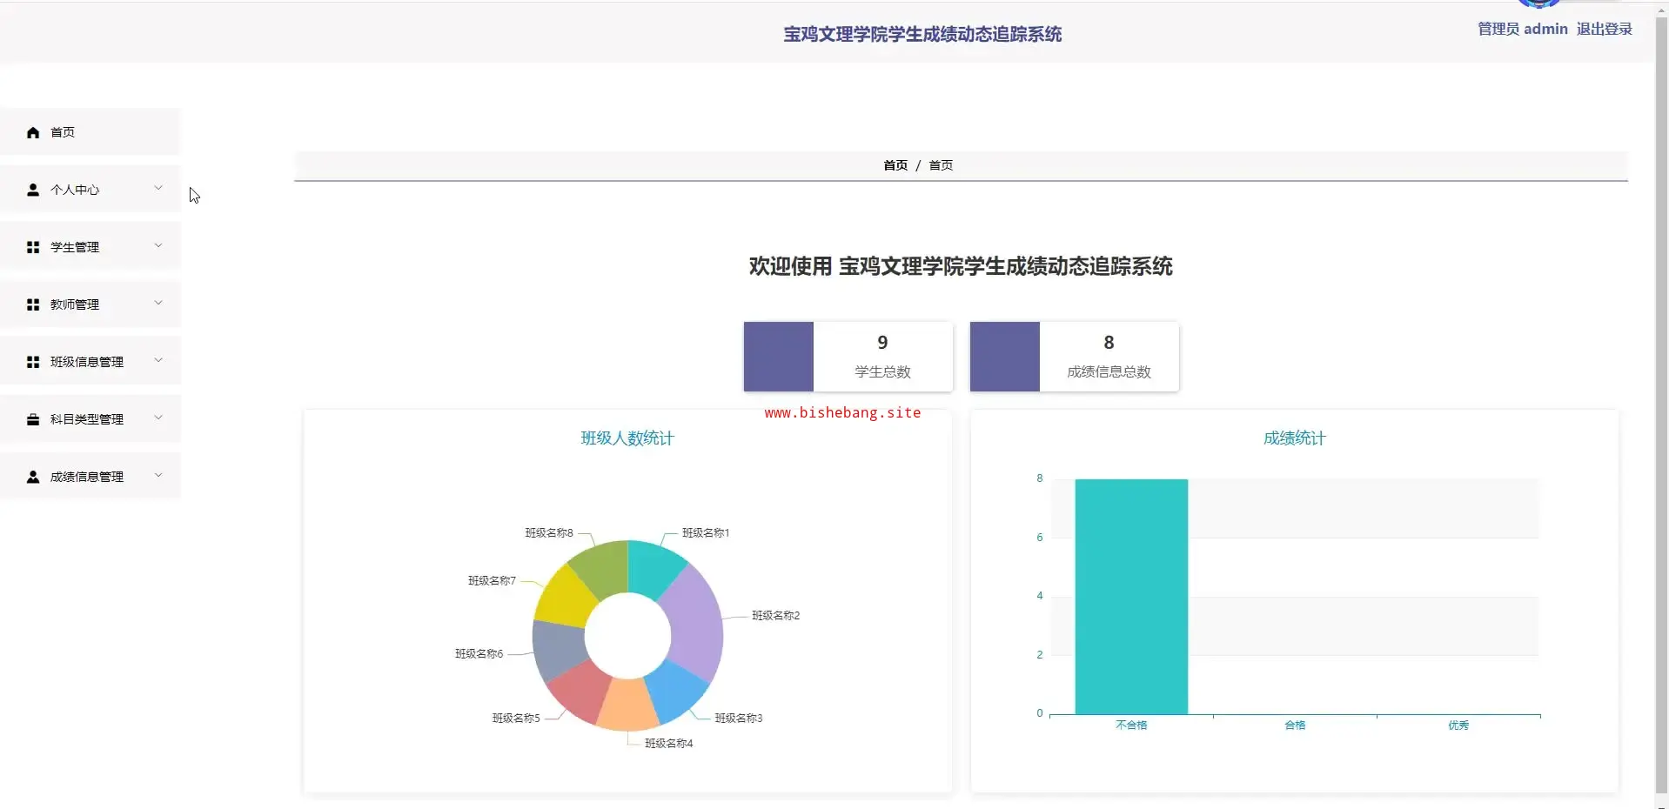Click the grid icon beside 班级信息管理

[x=33, y=362]
